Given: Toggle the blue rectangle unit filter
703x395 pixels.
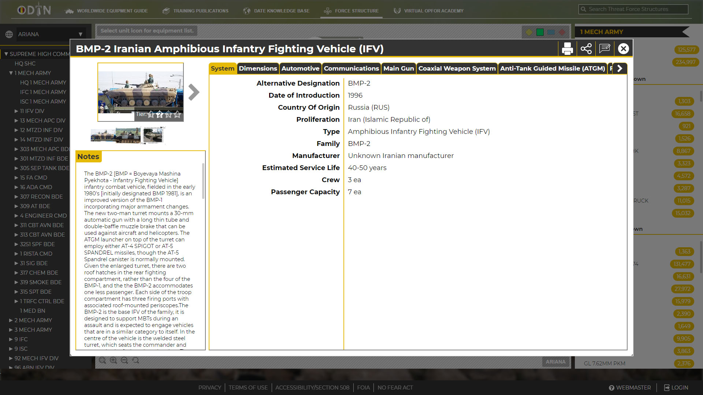Looking at the screenshot, I should (551, 32).
